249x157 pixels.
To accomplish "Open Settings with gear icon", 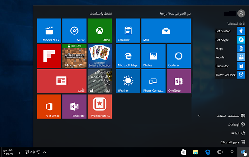I will pos(237,124).
